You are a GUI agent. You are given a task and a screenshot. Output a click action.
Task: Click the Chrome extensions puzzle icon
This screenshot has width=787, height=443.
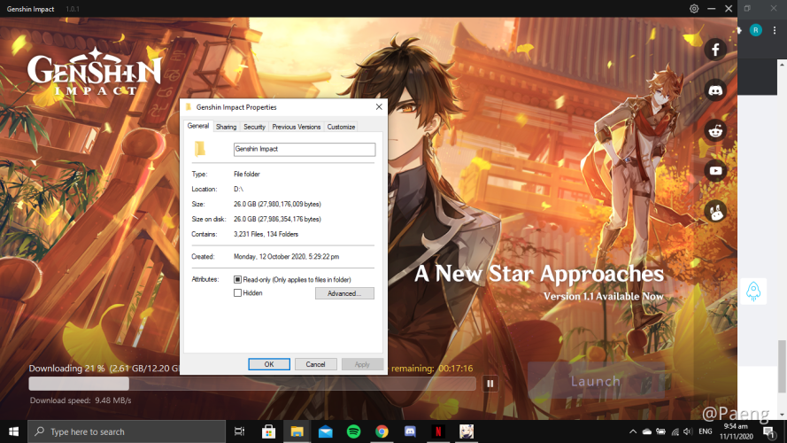(740, 30)
